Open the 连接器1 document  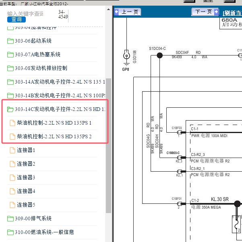pos(26,150)
